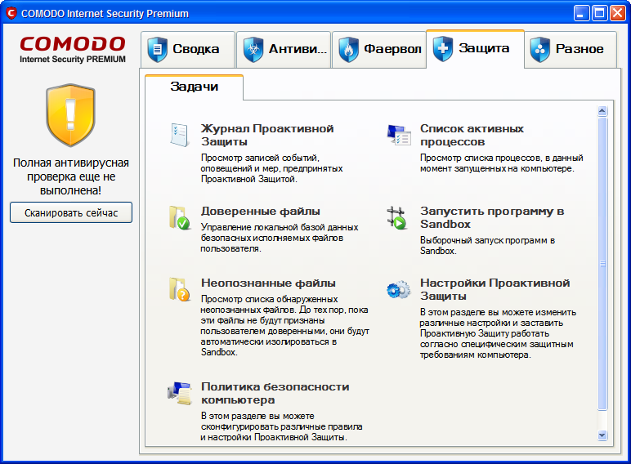Click the Разное dots shield icon
This screenshot has width=631, height=464.
540,50
